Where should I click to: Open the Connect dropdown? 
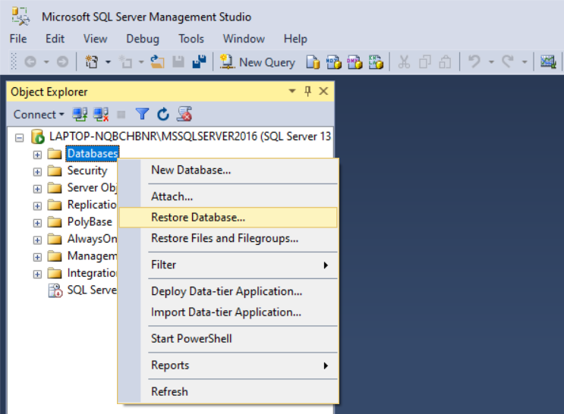tap(39, 114)
